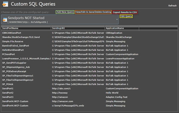Sort by SendPortName column header
The image size is (179, 113).
(26, 28)
